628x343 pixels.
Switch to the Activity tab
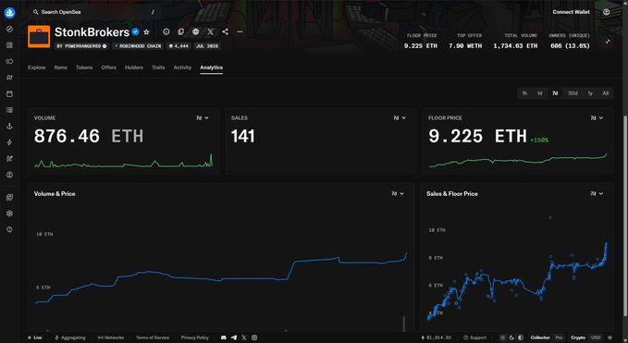point(182,67)
